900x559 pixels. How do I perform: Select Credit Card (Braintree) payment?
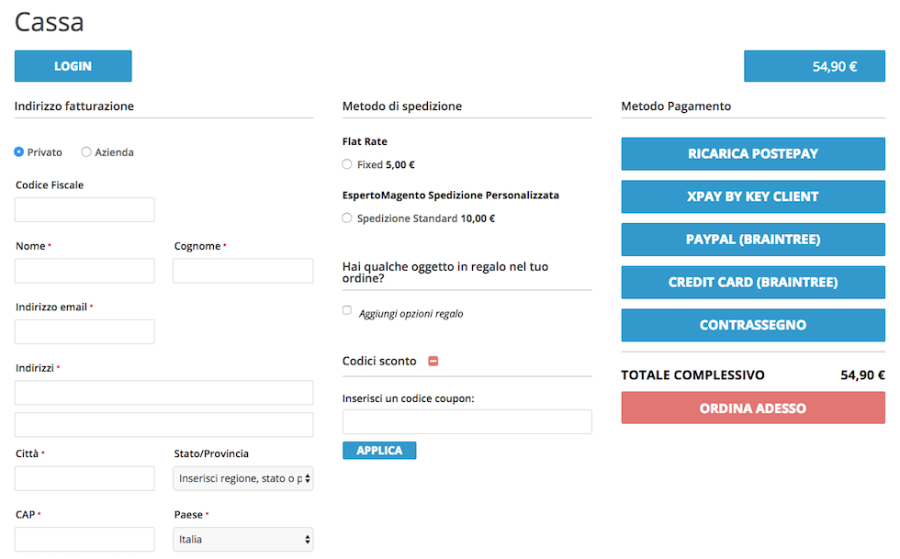[x=753, y=283]
